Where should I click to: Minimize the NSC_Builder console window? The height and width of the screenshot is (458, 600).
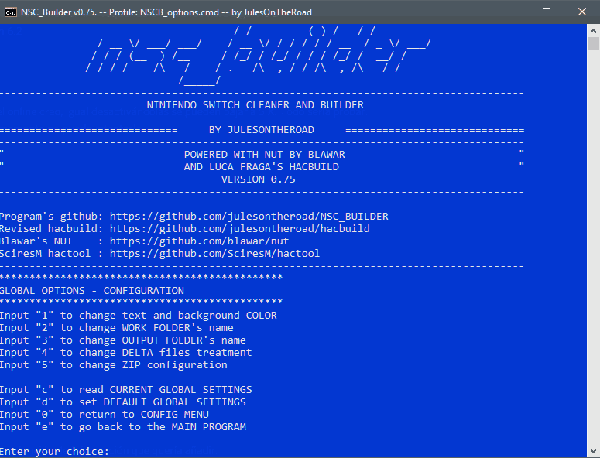[x=512, y=12]
